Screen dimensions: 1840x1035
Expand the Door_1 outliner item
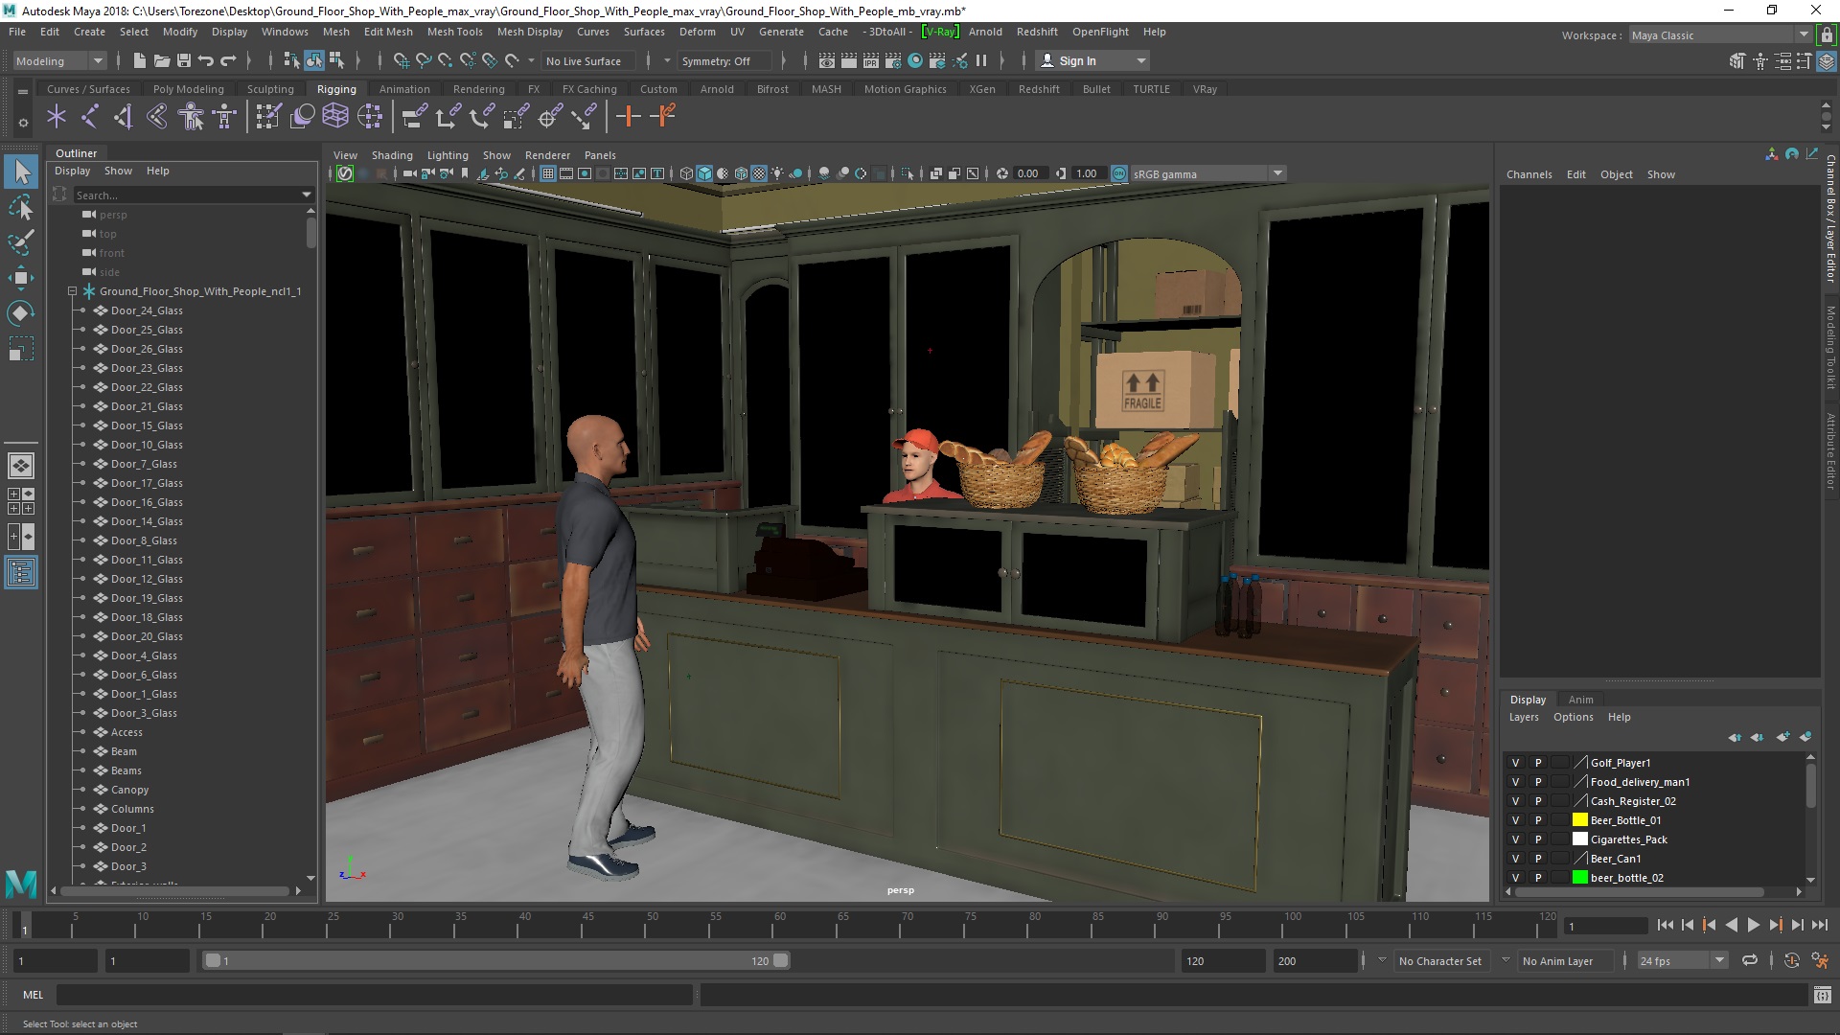(82, 828)
